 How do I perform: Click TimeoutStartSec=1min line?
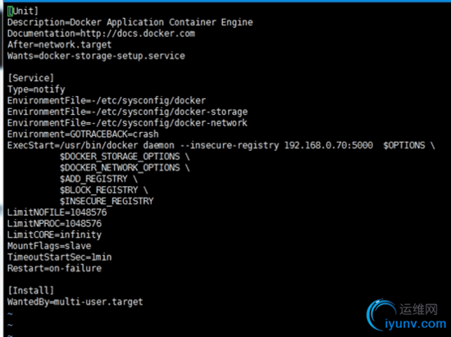click(x=60, y=257)
